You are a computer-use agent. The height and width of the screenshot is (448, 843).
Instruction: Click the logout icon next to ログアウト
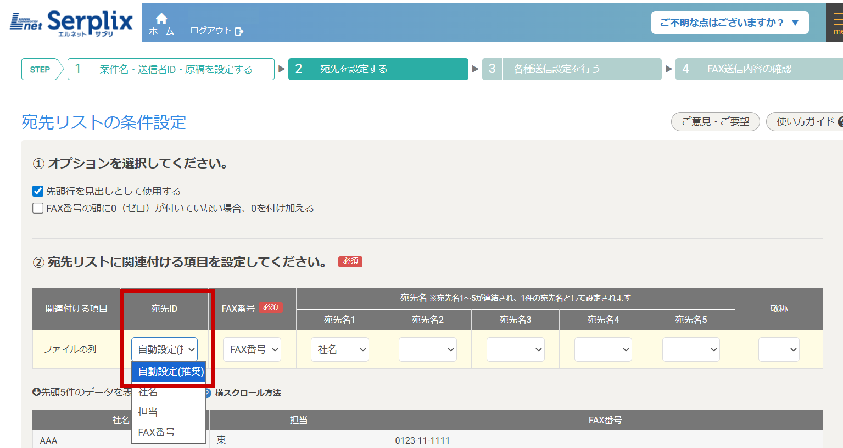pos(239,31)
